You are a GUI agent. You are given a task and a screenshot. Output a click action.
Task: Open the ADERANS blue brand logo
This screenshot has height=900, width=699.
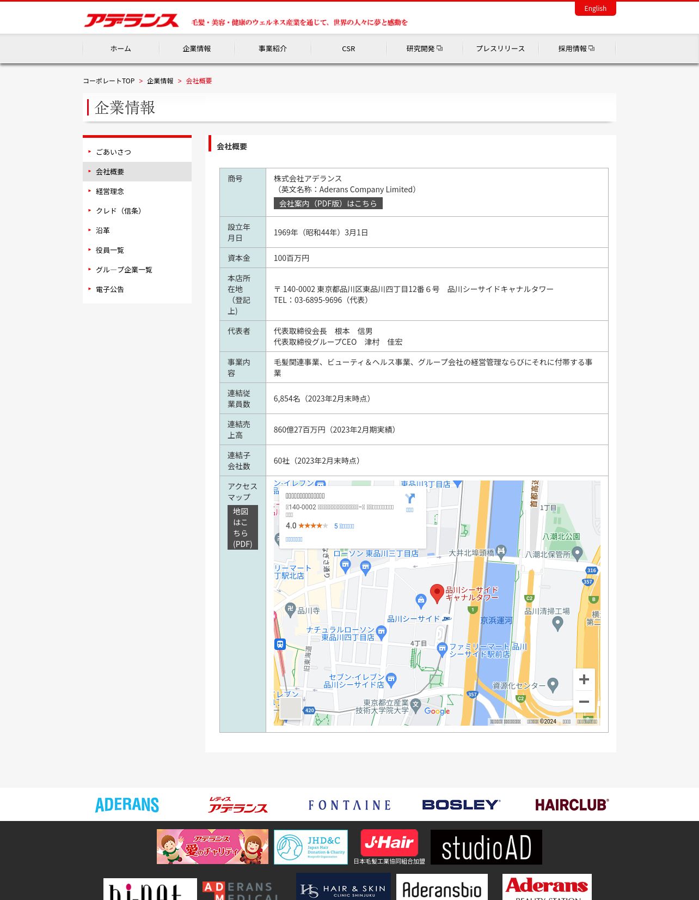[x=127, y=805]
